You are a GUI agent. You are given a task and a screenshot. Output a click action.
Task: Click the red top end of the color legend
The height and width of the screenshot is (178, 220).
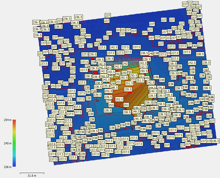14,121
